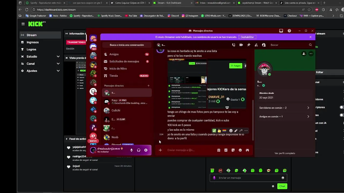Open the Discord inbox icon
The image size is (344, 193).
pyautogui.click(x=281, y=31)
